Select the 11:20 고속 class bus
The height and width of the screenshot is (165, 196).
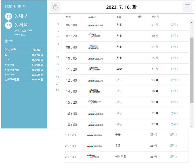tap(174, 69)
